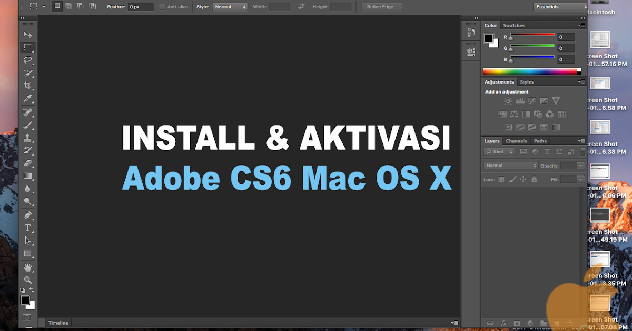Screen dimensions: 632x331
Task: Click the delete layer trash icon
Action: (570, 323)
